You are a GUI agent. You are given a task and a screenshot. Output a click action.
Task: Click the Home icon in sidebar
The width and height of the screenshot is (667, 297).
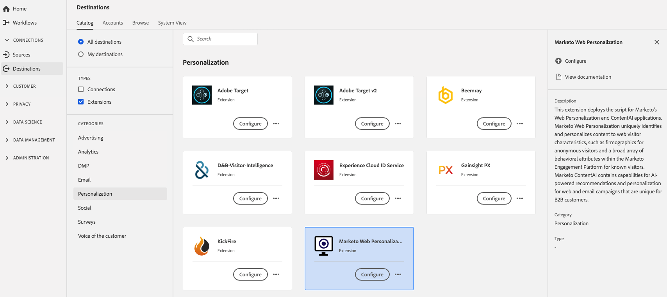point(6,9)
